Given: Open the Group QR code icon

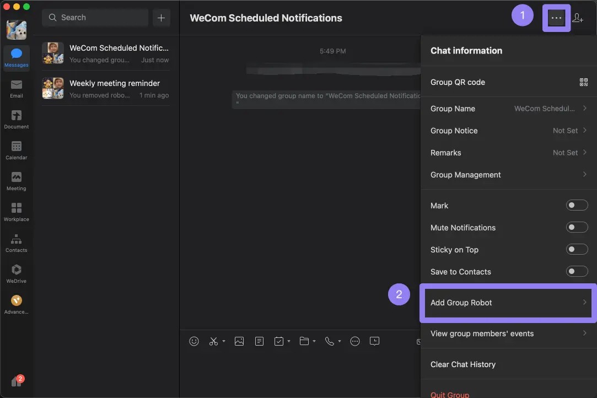Looking at the screenshot, I should tap(584, 82).
